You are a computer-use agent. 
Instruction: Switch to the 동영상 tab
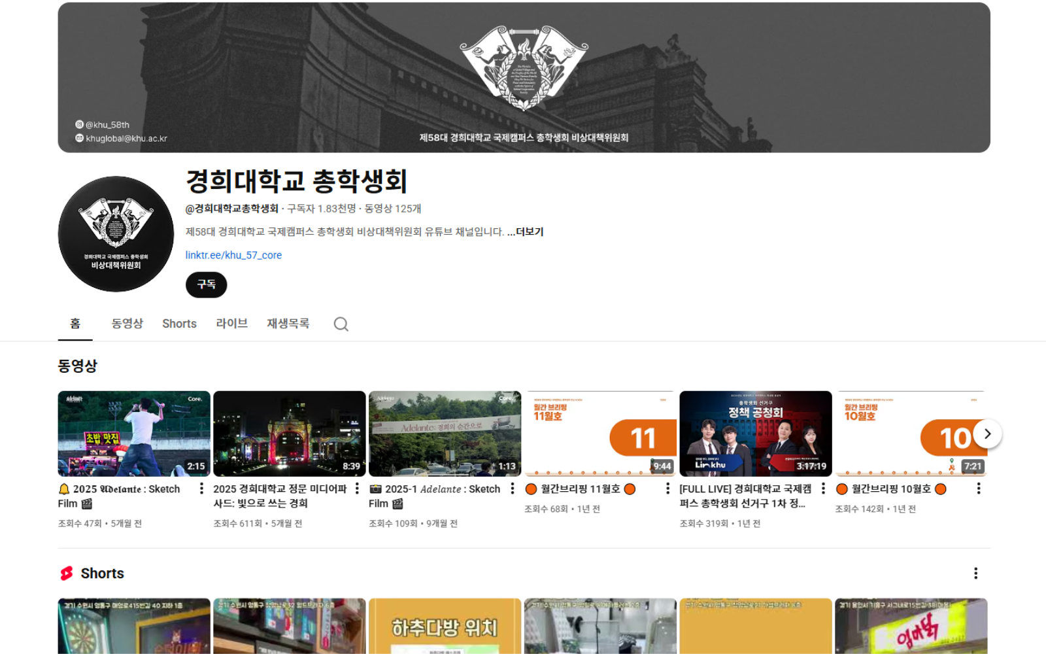point(127,324)
